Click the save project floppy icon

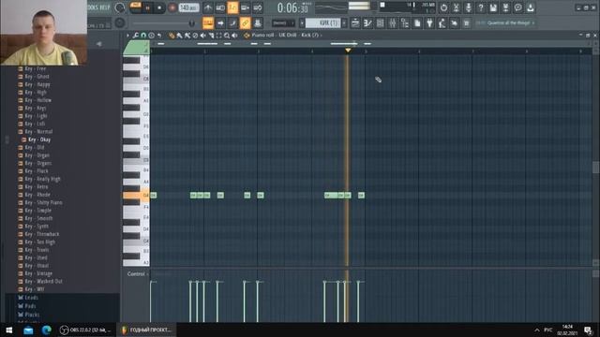click(x=493, y=7)
